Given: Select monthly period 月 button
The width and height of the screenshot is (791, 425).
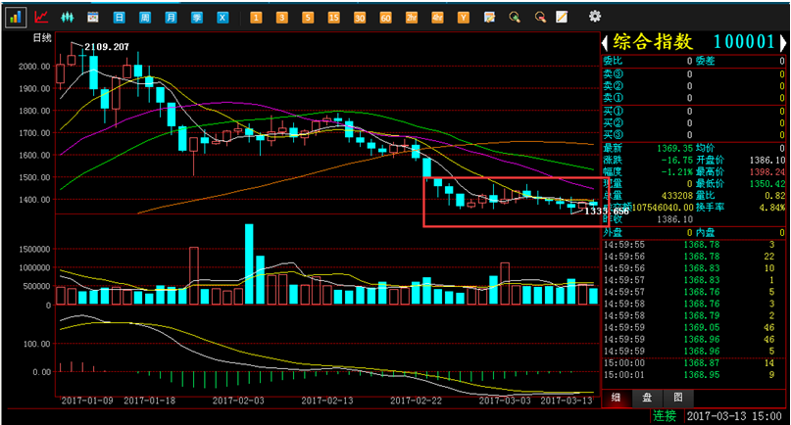Looking at the screenshot, I should [171, 18].
